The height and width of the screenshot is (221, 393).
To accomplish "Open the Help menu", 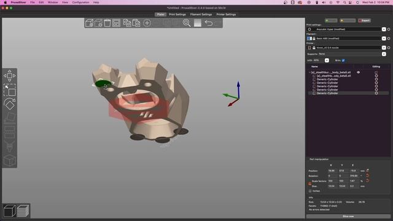I will tap(96, 2).
